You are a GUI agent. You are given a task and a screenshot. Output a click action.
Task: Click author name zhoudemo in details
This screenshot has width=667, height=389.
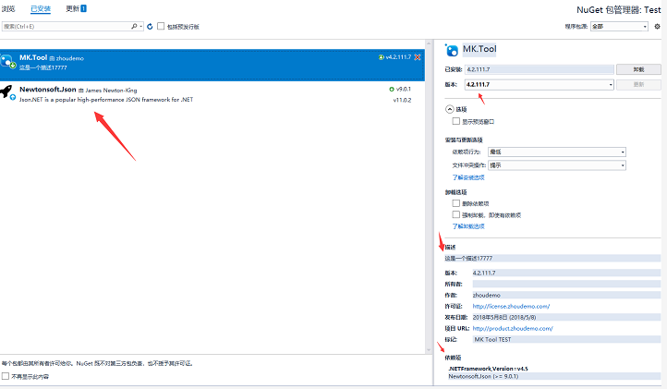click(486, 295)
